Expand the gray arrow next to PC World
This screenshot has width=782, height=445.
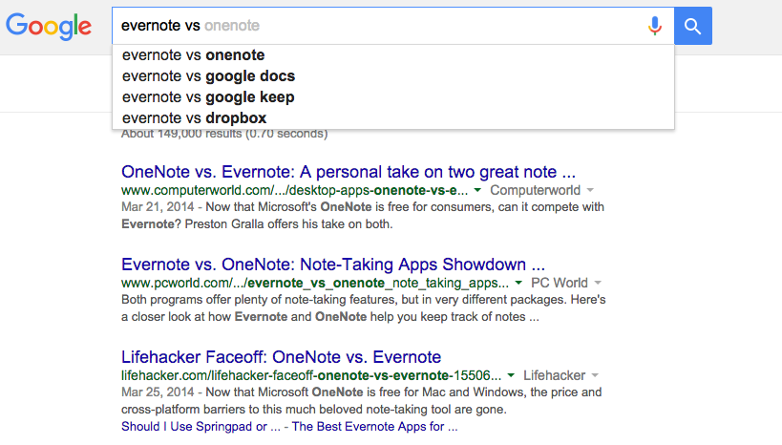coord(598,283)
